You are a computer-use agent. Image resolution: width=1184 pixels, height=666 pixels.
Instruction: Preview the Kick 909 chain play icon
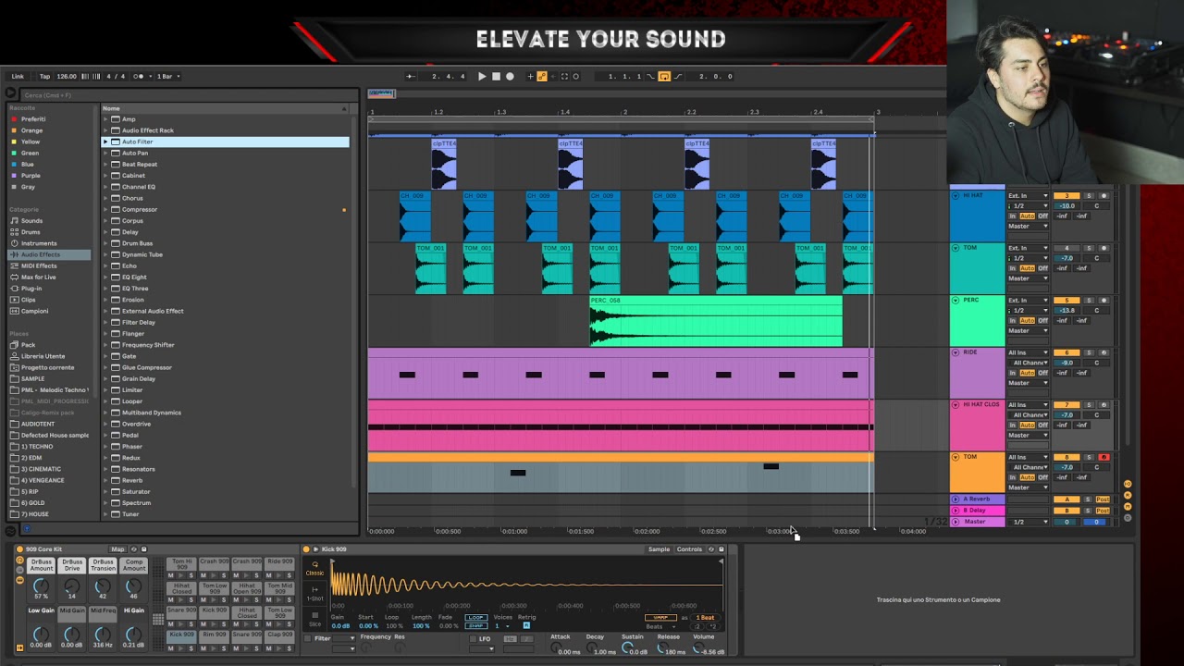tap(315, 549)
